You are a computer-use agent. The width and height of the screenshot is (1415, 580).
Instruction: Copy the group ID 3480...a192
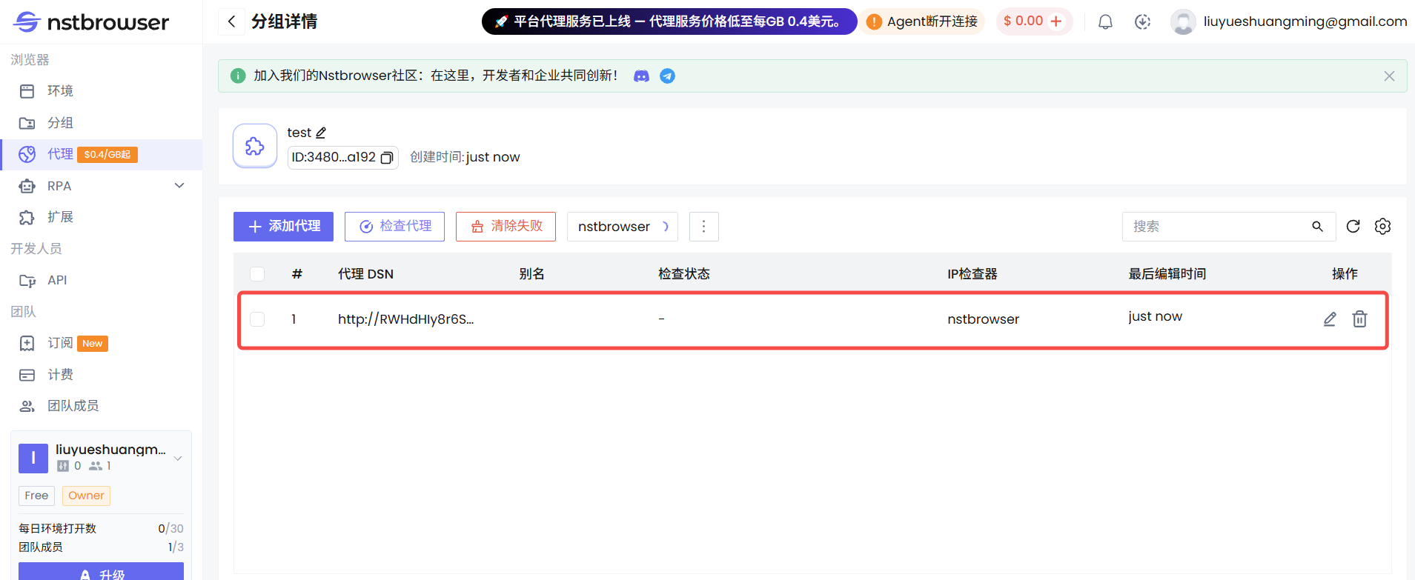387,158
